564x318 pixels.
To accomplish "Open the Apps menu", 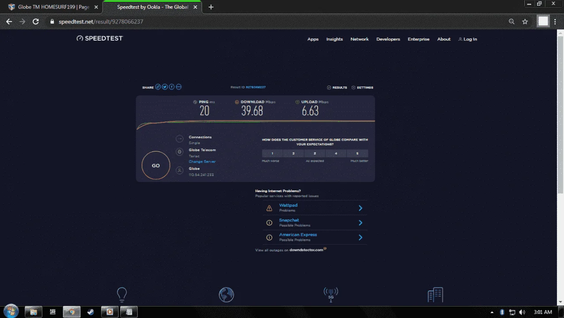I will (313, 39).
